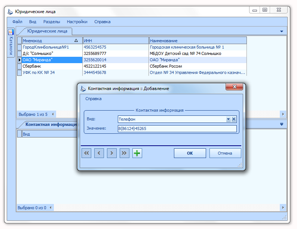The width and height of the screenshot is (297, 229).
Task: Select the УФК по КК № 34 cell
Action: (52, 72)
